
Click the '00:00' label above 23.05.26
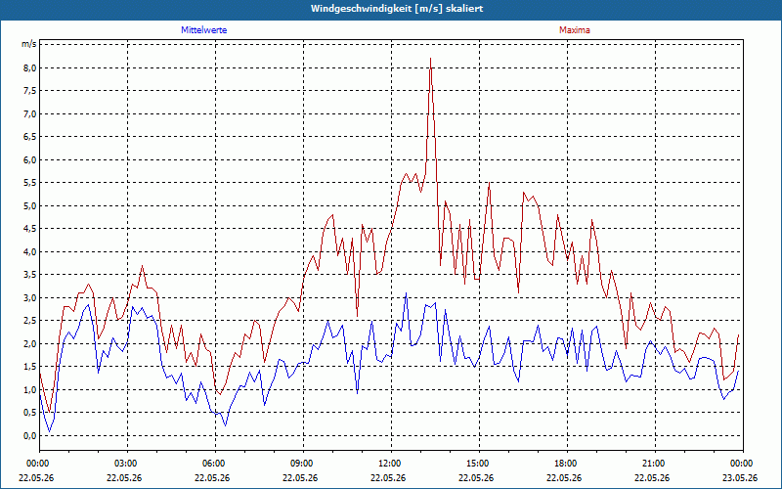pyautogui.click(x=743, y=464)
